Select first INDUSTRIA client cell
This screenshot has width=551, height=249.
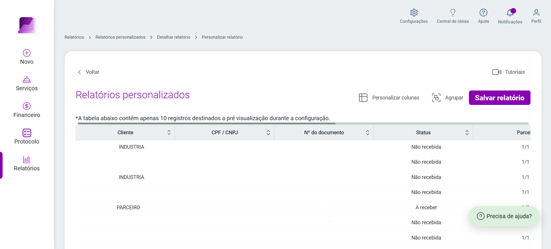click(x=131, y=147)
